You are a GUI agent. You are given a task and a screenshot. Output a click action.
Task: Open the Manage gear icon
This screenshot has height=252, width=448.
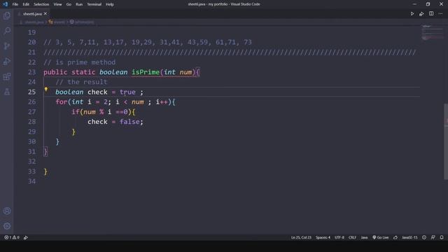[x=7, y=226]
